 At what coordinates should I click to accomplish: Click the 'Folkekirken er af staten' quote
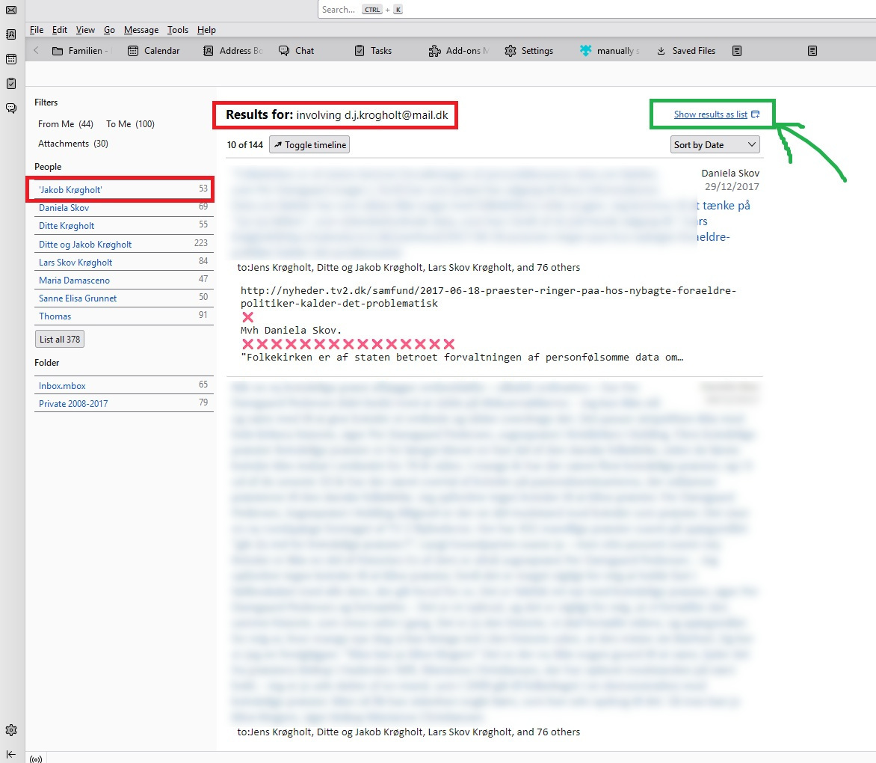click(x=461, y=357)
